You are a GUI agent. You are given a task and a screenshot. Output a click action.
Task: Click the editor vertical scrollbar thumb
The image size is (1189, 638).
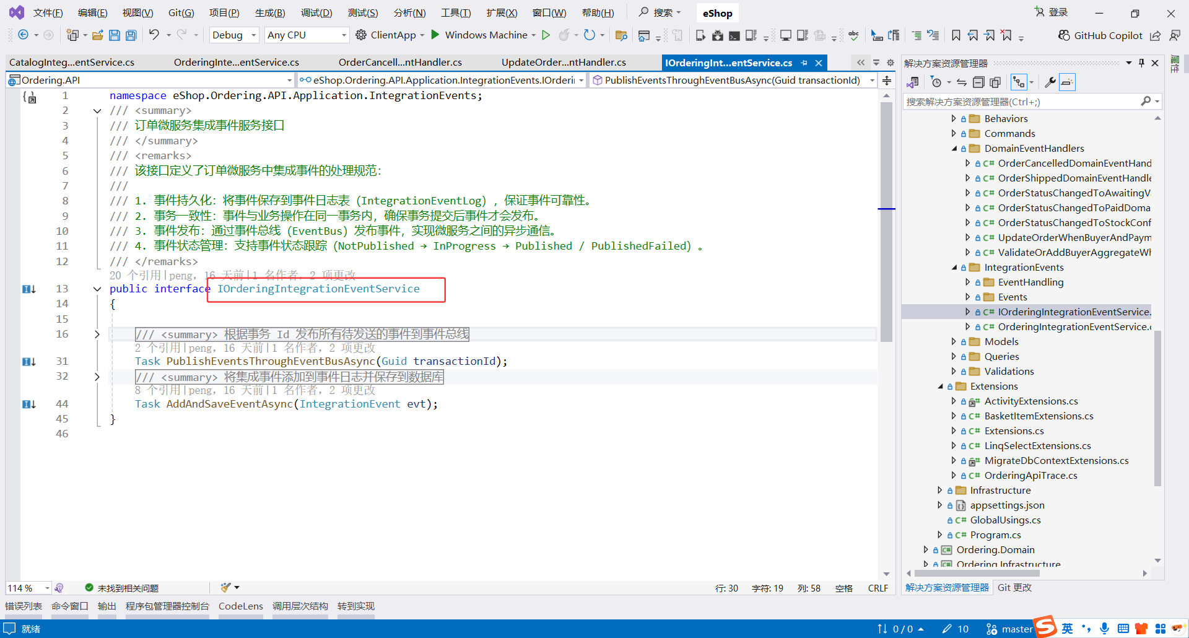point(887,221)
